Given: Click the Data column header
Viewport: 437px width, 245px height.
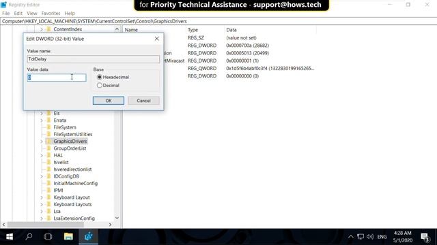Looking at the screenshot, I should pos(231,30).
